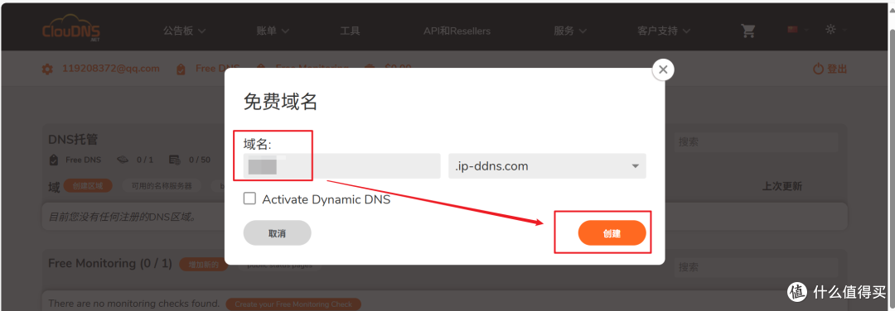The image size is (895, 311).
Task: Click the 119208372@qq.com account link
Action: [111, 69]
